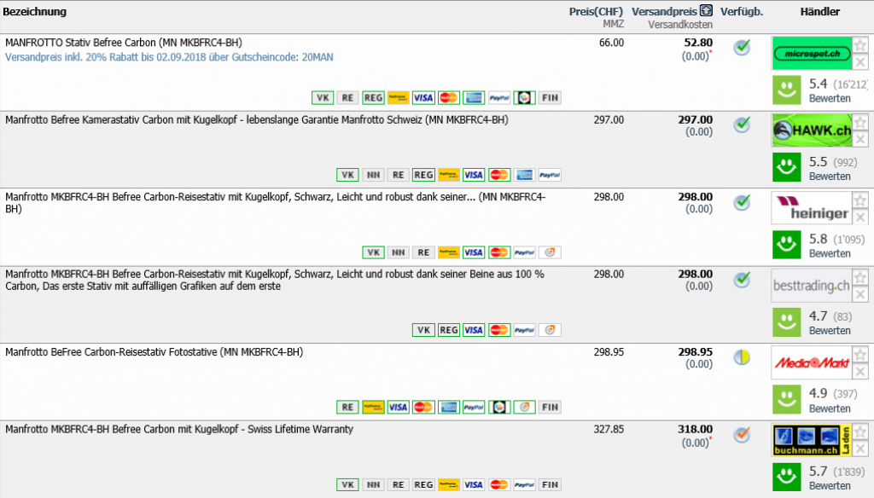Click the REG icon in microspot row
Viewport: 874px width, 498px height.
point(373,98)
